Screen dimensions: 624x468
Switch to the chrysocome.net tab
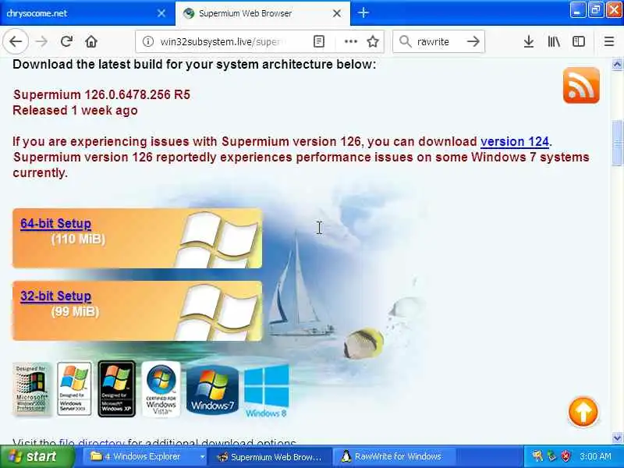(x=80, y=13)
